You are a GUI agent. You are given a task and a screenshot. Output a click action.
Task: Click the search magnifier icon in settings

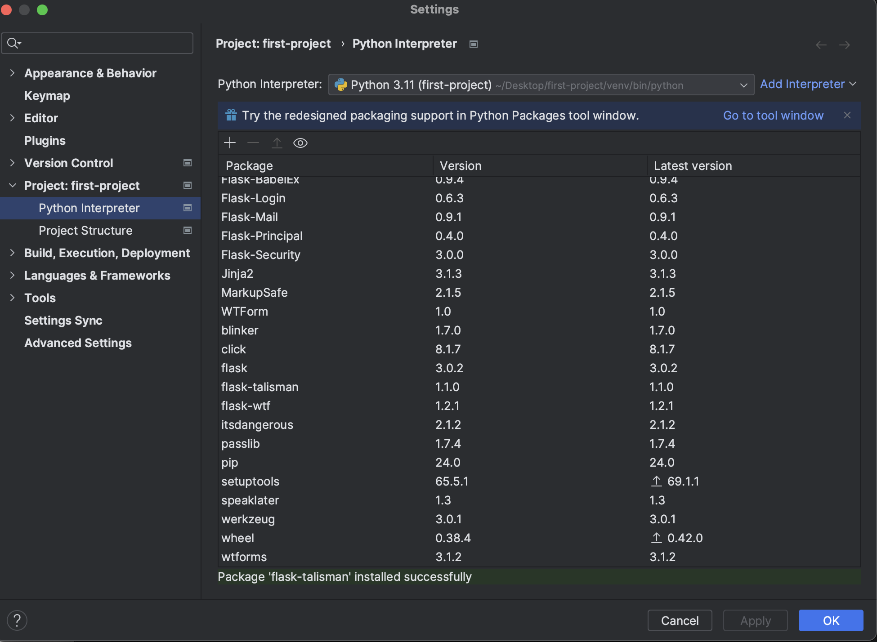click(13, 43)
